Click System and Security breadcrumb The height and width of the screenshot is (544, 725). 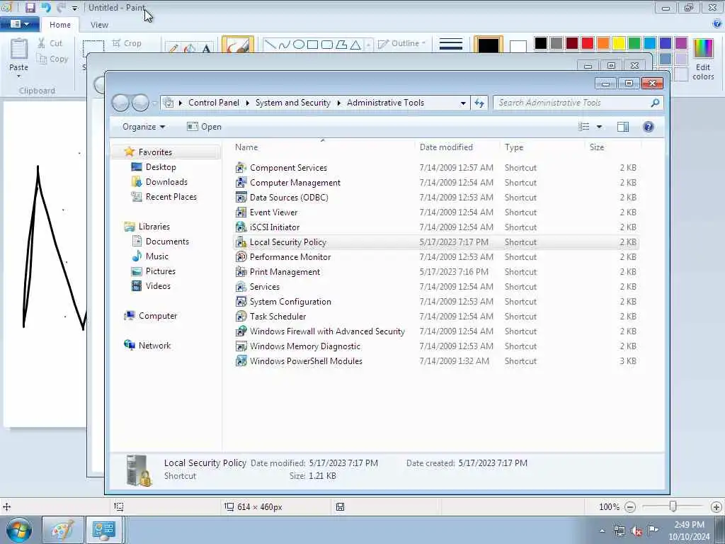(x=292, y=103)
